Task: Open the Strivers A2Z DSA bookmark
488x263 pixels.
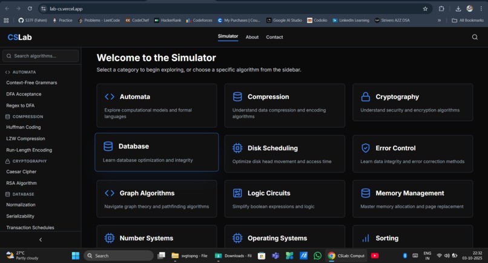Action: (x=392, y=20)
